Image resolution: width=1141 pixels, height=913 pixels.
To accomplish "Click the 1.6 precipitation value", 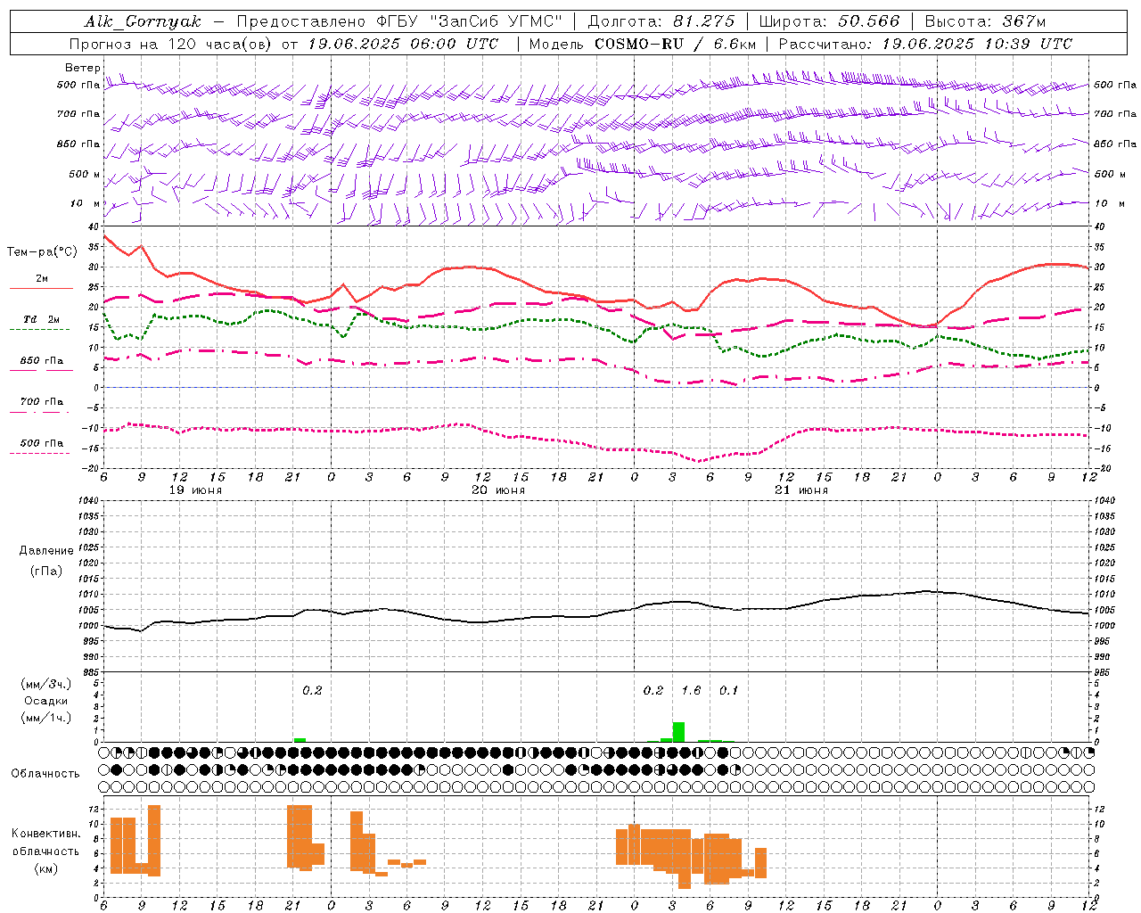I will click(691, 690).
